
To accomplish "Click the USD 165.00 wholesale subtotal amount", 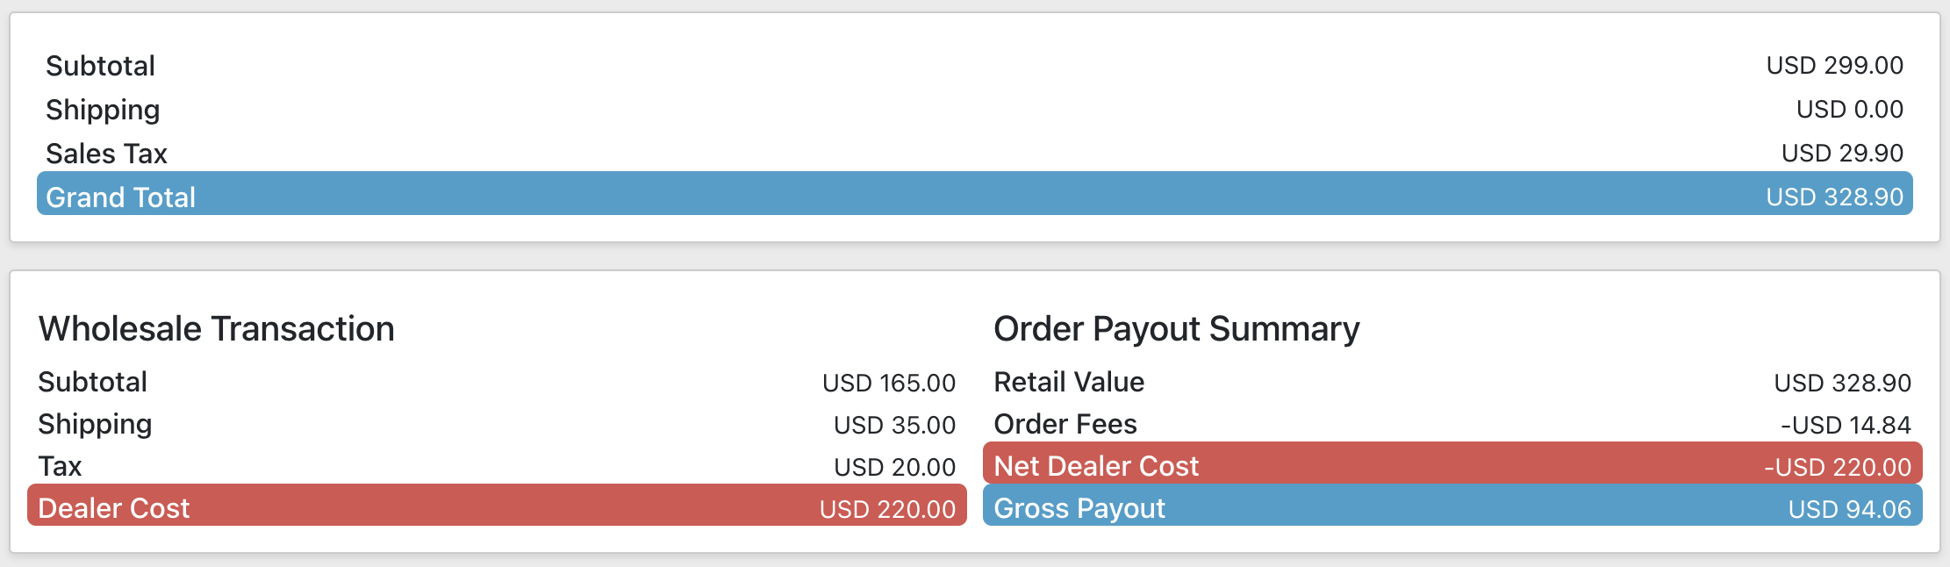I will pos(888,384).
